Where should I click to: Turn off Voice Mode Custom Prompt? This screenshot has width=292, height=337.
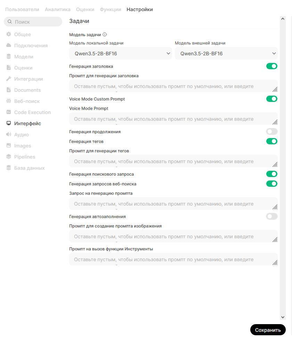(x=272, y=99)
